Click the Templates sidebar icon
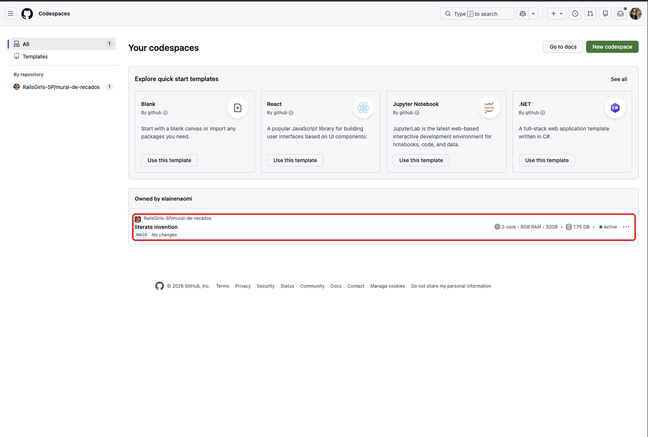This screenshot has width=648, height=437. pos(17,57)
